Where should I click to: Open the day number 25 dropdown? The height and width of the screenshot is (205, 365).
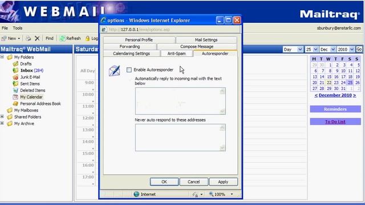point(315,50)
